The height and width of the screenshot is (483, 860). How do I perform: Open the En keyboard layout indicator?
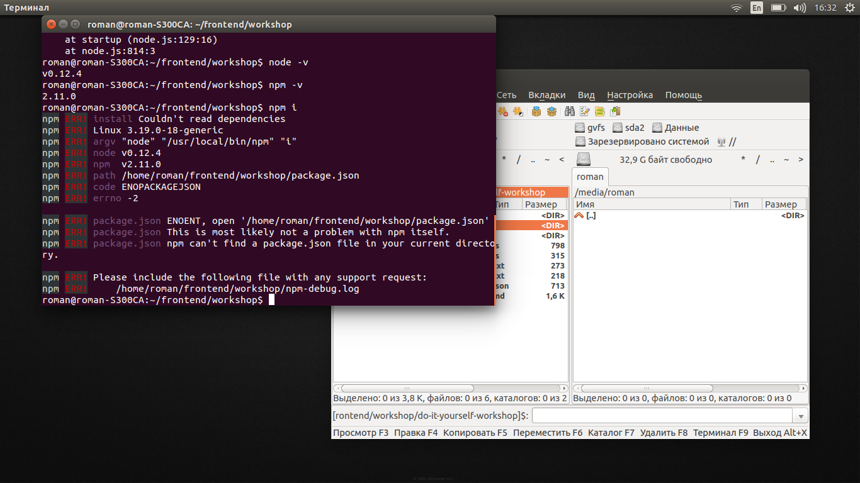pyautogui.click(x=757, y=8)
